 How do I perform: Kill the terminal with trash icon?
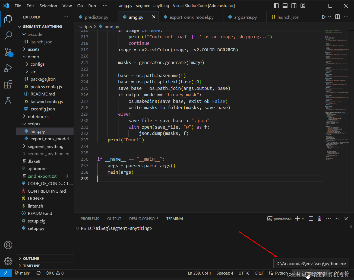(319, 218)
